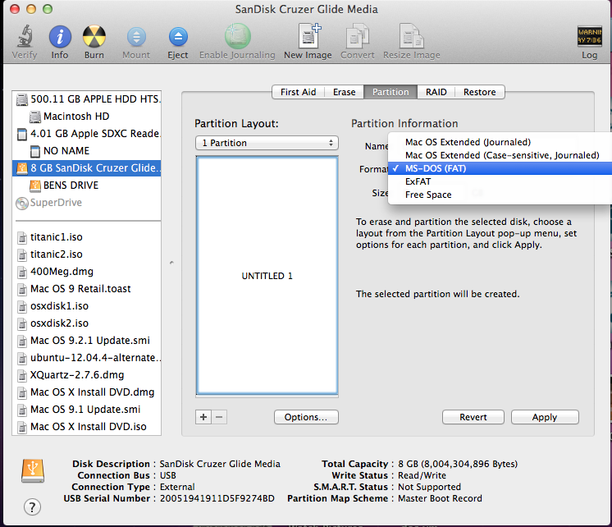Select Mac OS 9.2.1 Update.smi

pyautogui.click(x=87, y=341)
